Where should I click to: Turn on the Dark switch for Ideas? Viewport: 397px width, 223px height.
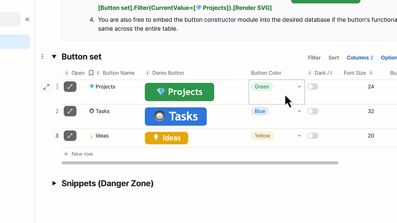point(313,135)
